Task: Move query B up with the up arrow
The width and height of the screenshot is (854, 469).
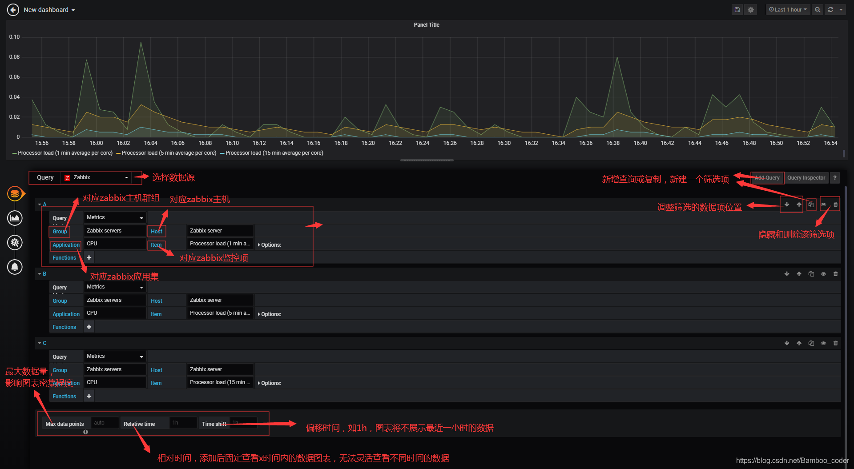Action: point(799,274)
